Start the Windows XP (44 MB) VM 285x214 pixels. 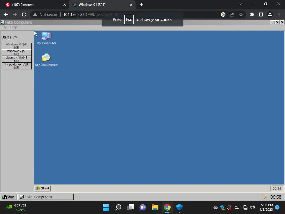pos(16,46)
